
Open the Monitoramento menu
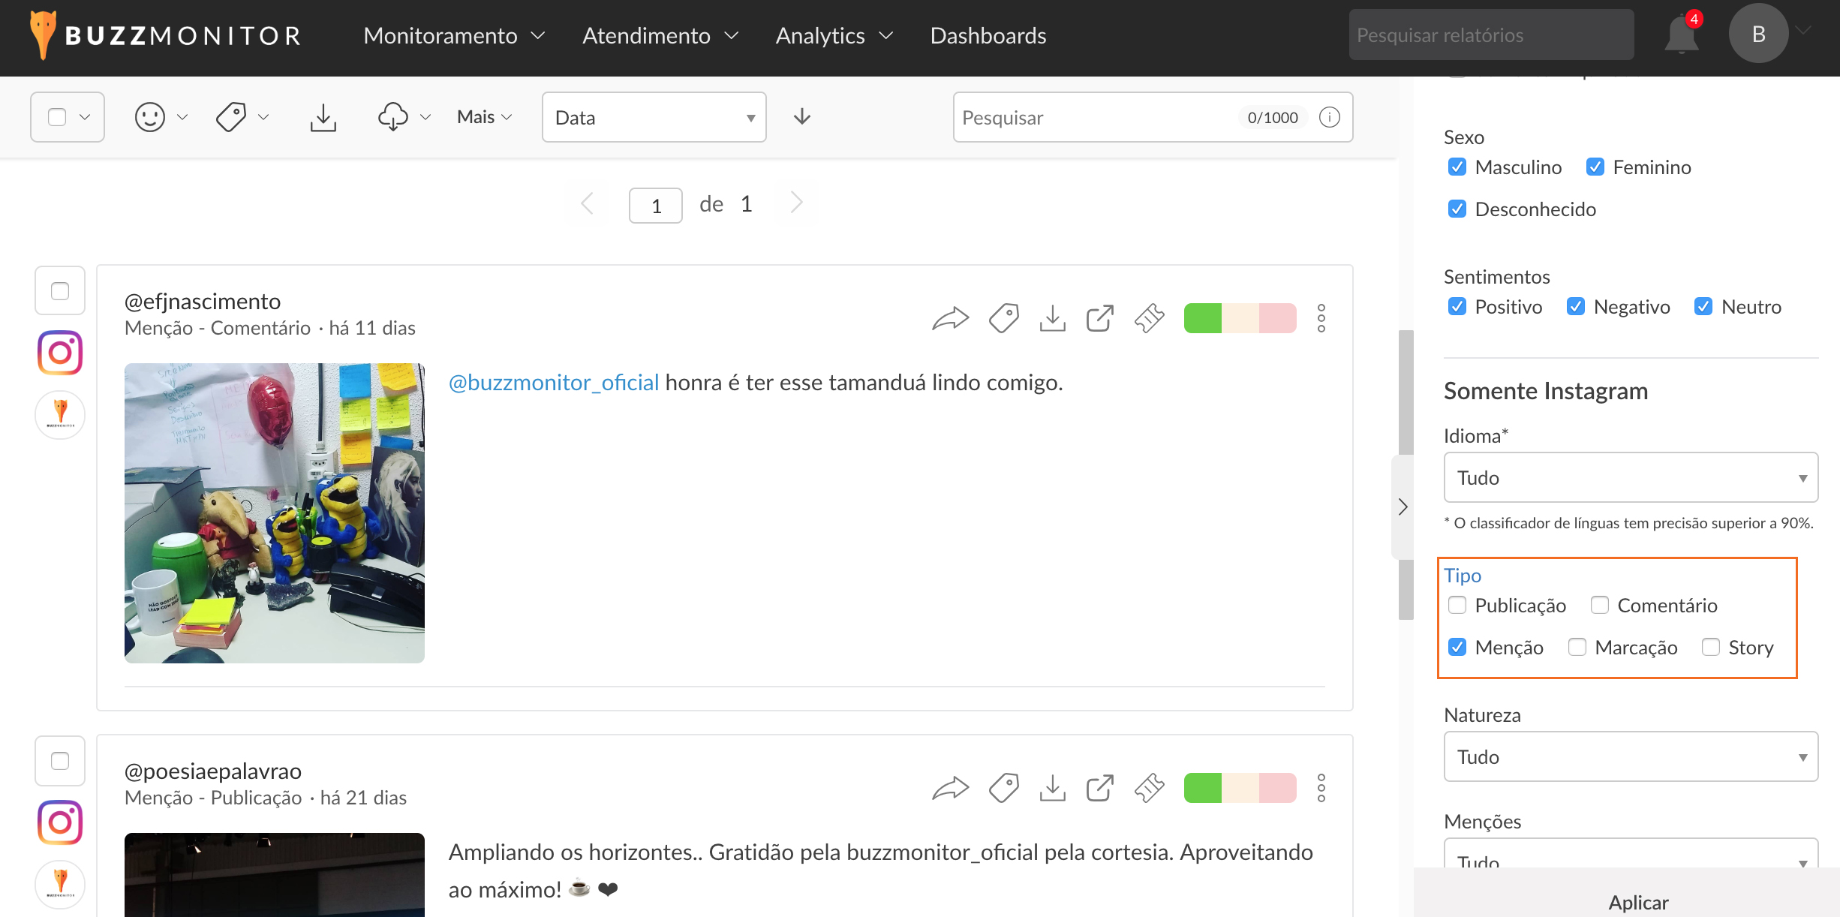(454, 35)
